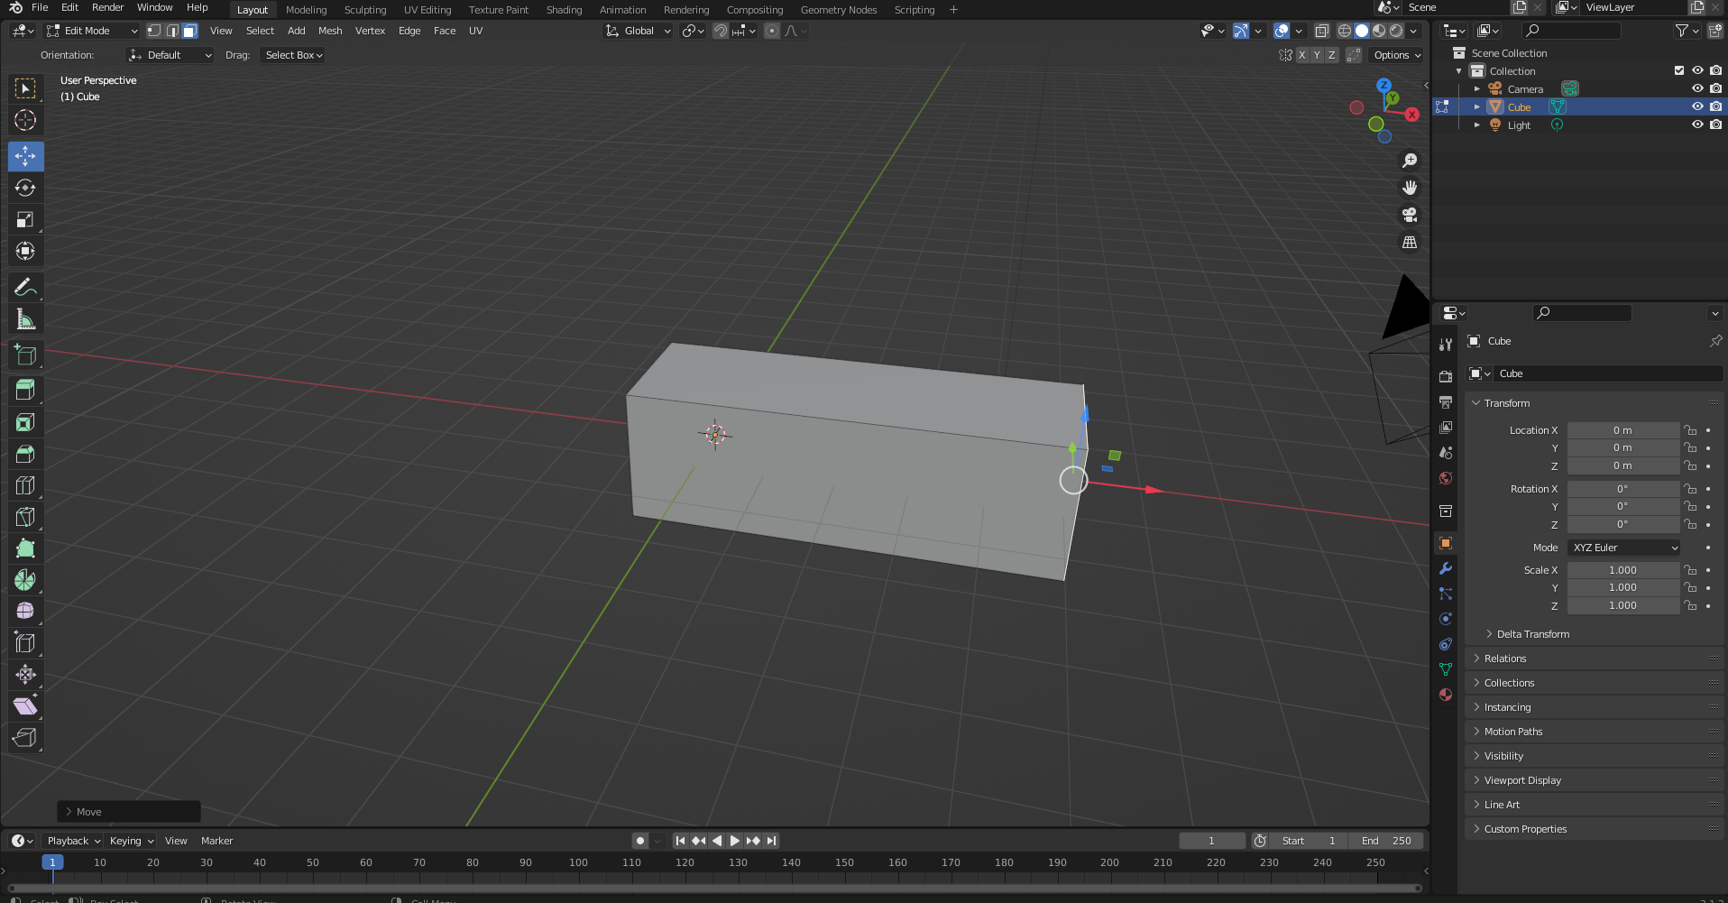This screenshot has height=903, width=1728.
Task: Select the Smooth tool
Action: [25, 612]
